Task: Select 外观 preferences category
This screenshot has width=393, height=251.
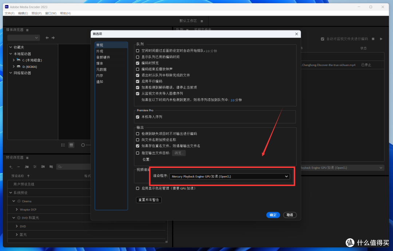Action: click(100, 51)
